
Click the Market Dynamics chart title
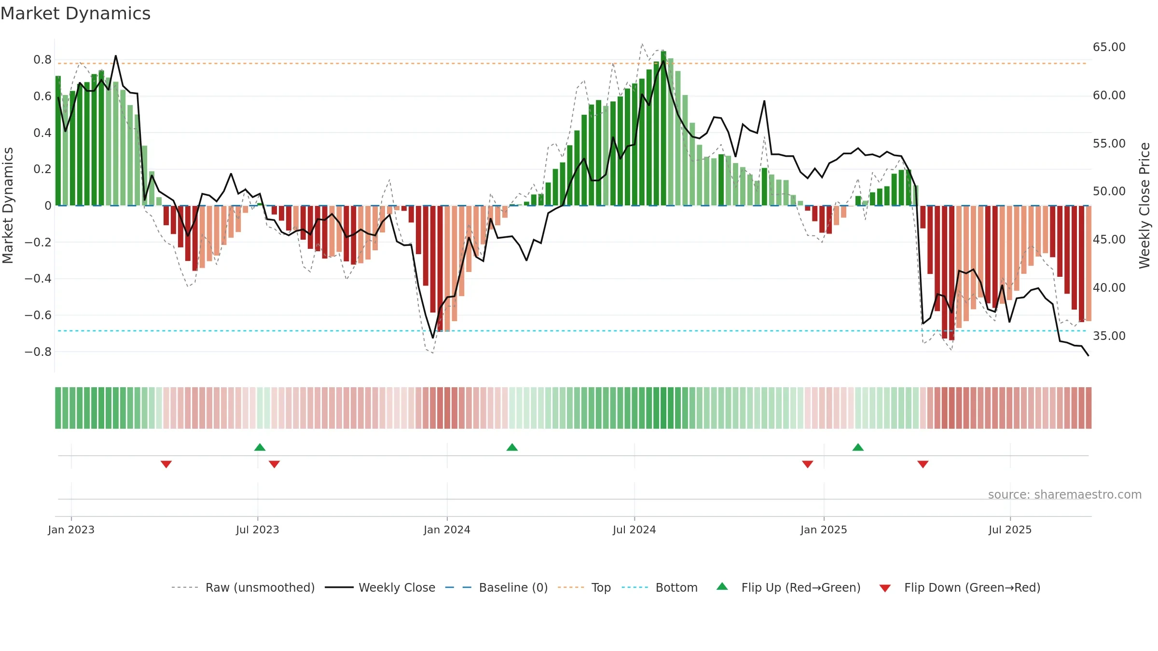tap(75, 14)
